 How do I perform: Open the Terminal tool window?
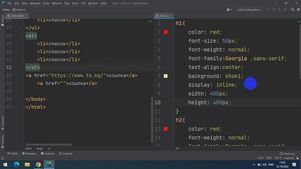tap(48, 154)
